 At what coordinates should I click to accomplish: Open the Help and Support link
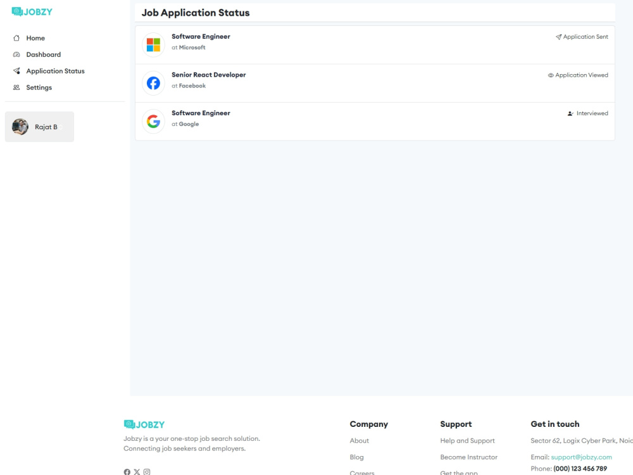[x=468, y=441]
